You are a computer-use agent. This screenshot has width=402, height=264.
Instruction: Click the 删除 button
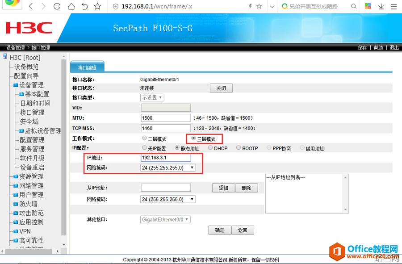(x=247, y=188)
